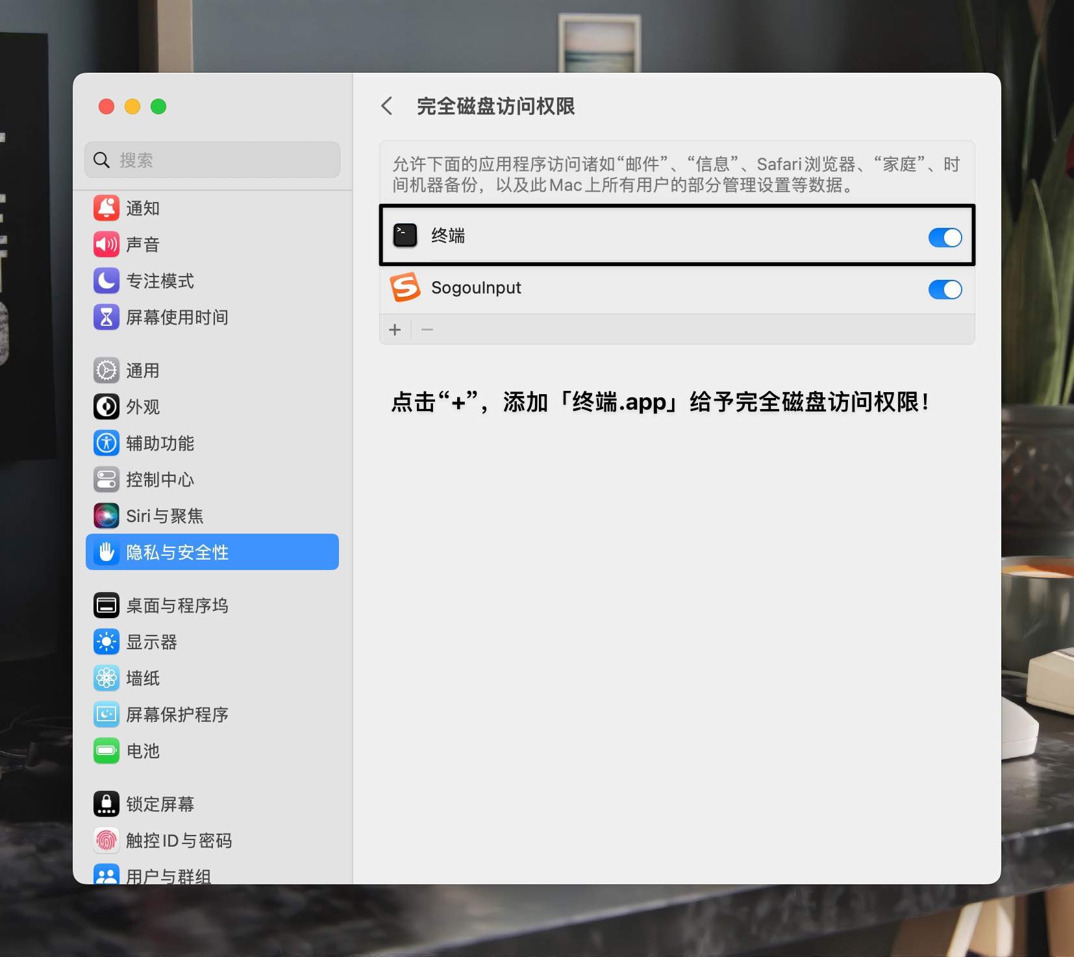This screenshot has height=957, width=1074.
Task: Open 桌面与程序坞 settings
Action: (177, 605)
